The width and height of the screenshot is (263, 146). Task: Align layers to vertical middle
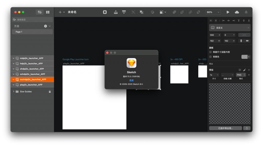coord(244,21)
